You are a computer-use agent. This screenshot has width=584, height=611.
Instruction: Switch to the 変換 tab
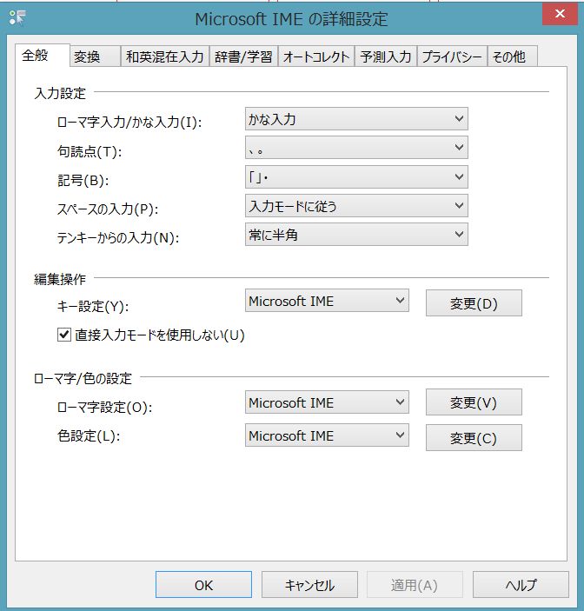[96, 56]
